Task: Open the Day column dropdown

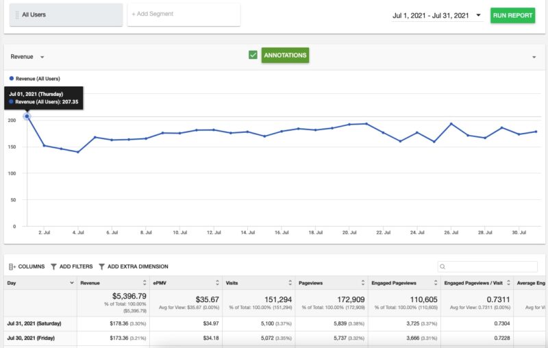Action: (x=72, y=283)
